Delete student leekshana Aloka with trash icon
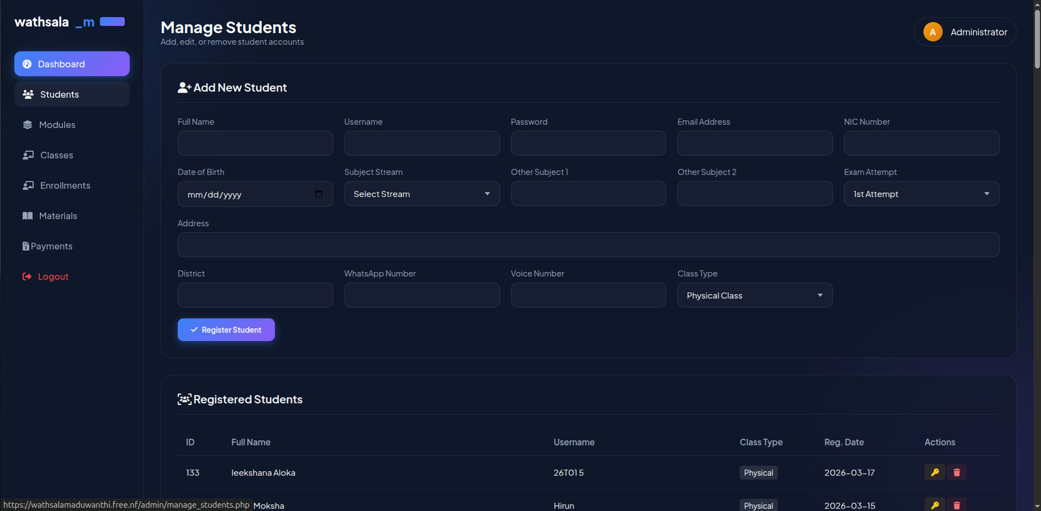Viewport: 1041px width, 511px height. point(957,472)
